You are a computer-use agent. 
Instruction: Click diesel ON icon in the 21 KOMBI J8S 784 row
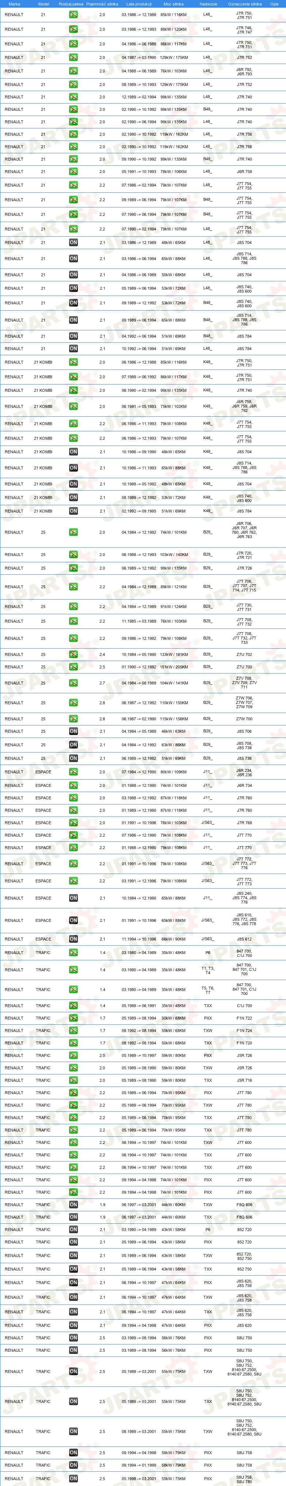(x=73, y=511)
